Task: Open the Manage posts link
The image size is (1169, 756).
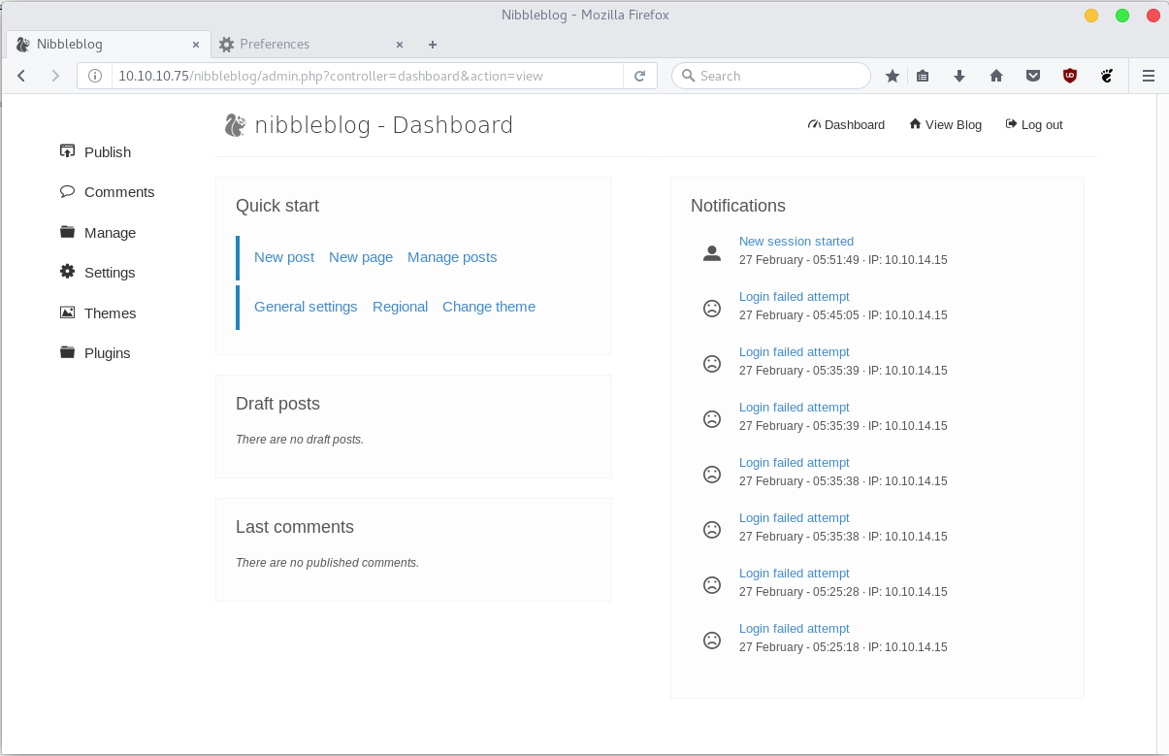Action: point(452,257)
